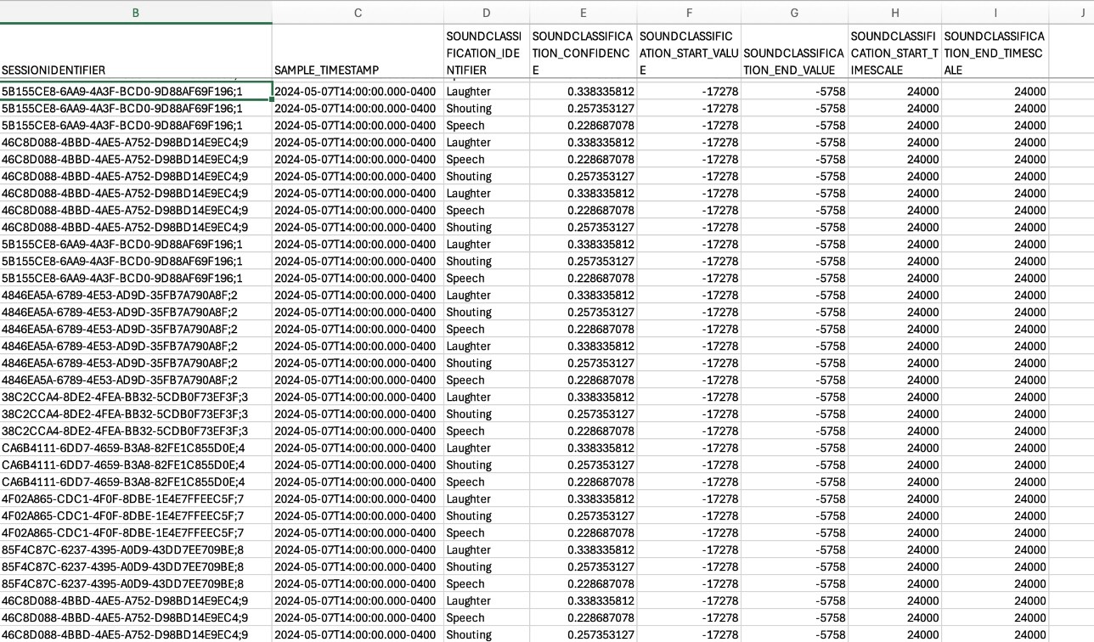Select -5758 in the 85F4C87C Shouting row

[x=794, y=566]
